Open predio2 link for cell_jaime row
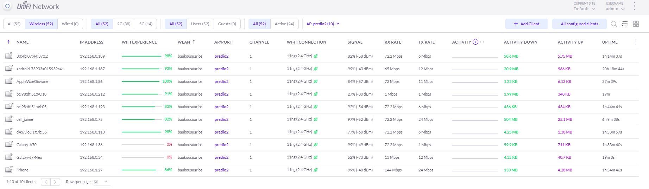The height and width of the screenshot is (189, 649). (x=221, y=119)
